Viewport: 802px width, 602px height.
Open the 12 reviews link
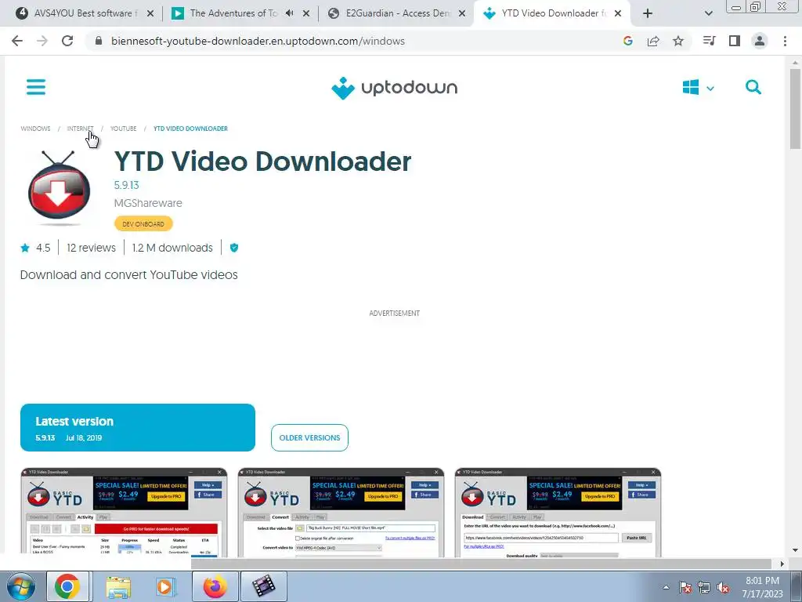91,248
